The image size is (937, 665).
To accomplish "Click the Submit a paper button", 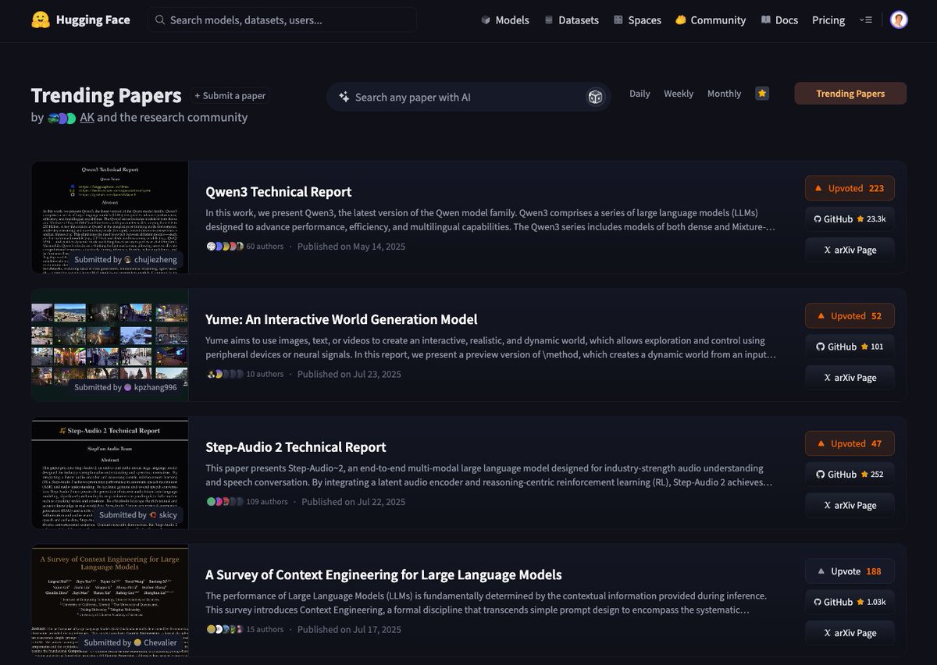I will [230, 95].
